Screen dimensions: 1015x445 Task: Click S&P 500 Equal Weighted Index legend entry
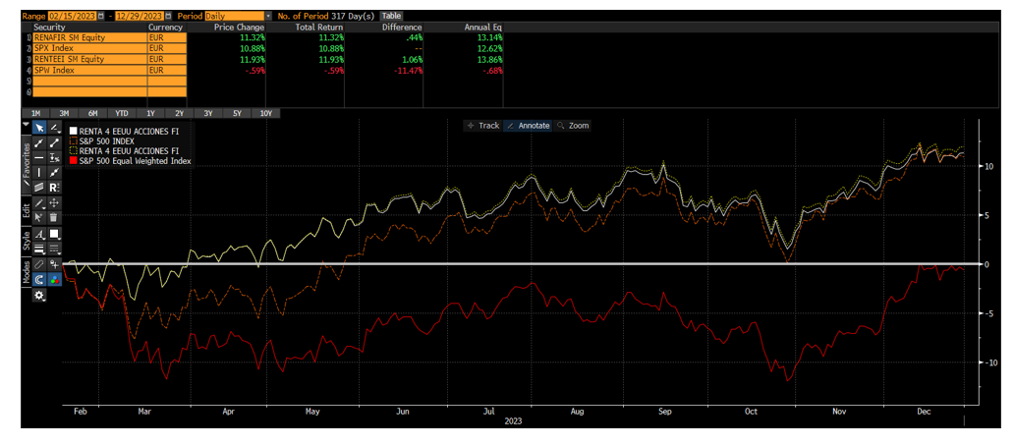pos(130,160)
